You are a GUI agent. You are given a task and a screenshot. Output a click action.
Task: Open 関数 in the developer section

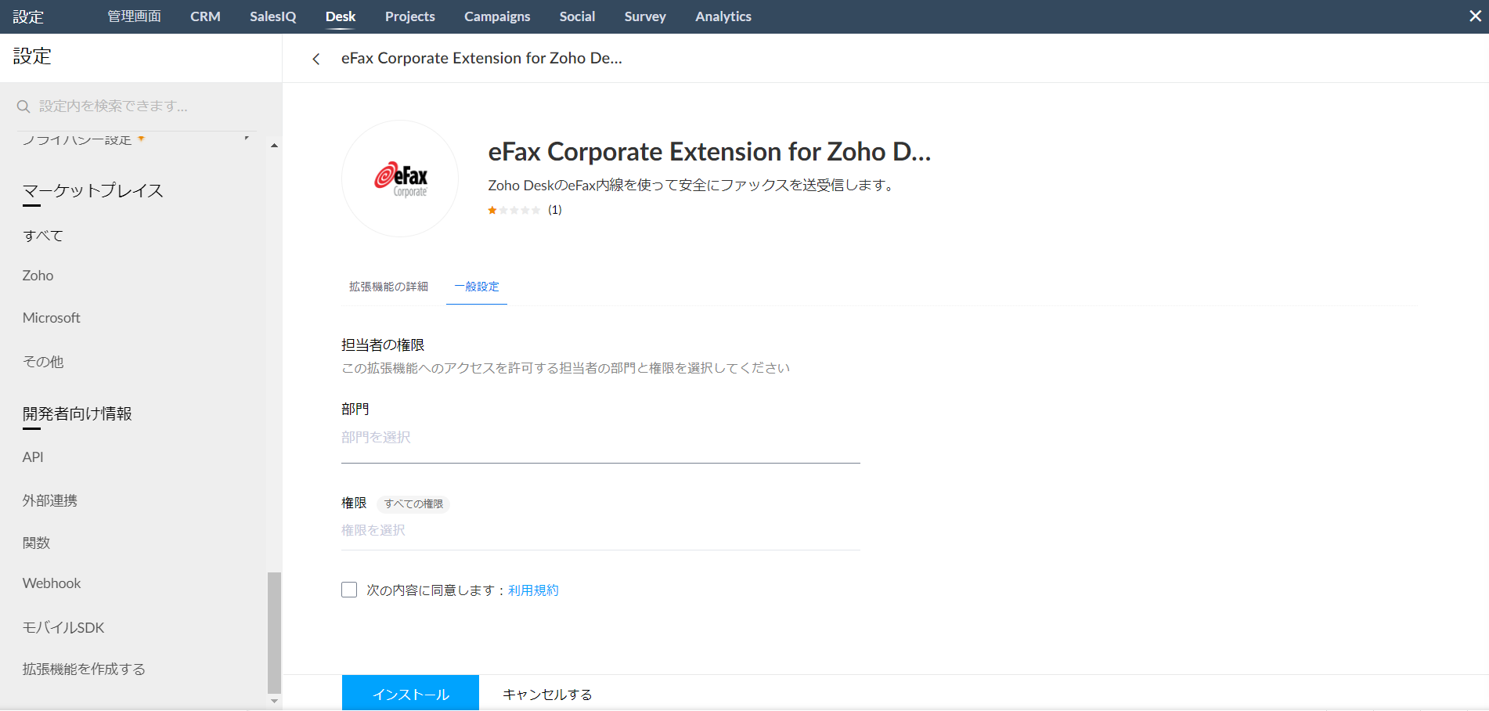pos(36,543)
